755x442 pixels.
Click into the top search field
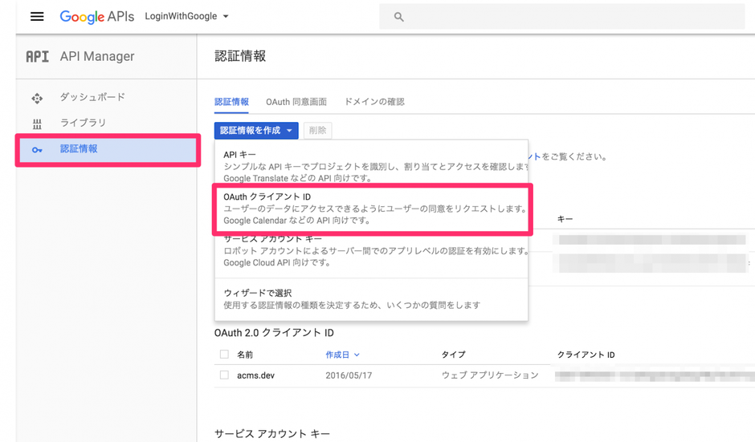[x=562, y=17]
